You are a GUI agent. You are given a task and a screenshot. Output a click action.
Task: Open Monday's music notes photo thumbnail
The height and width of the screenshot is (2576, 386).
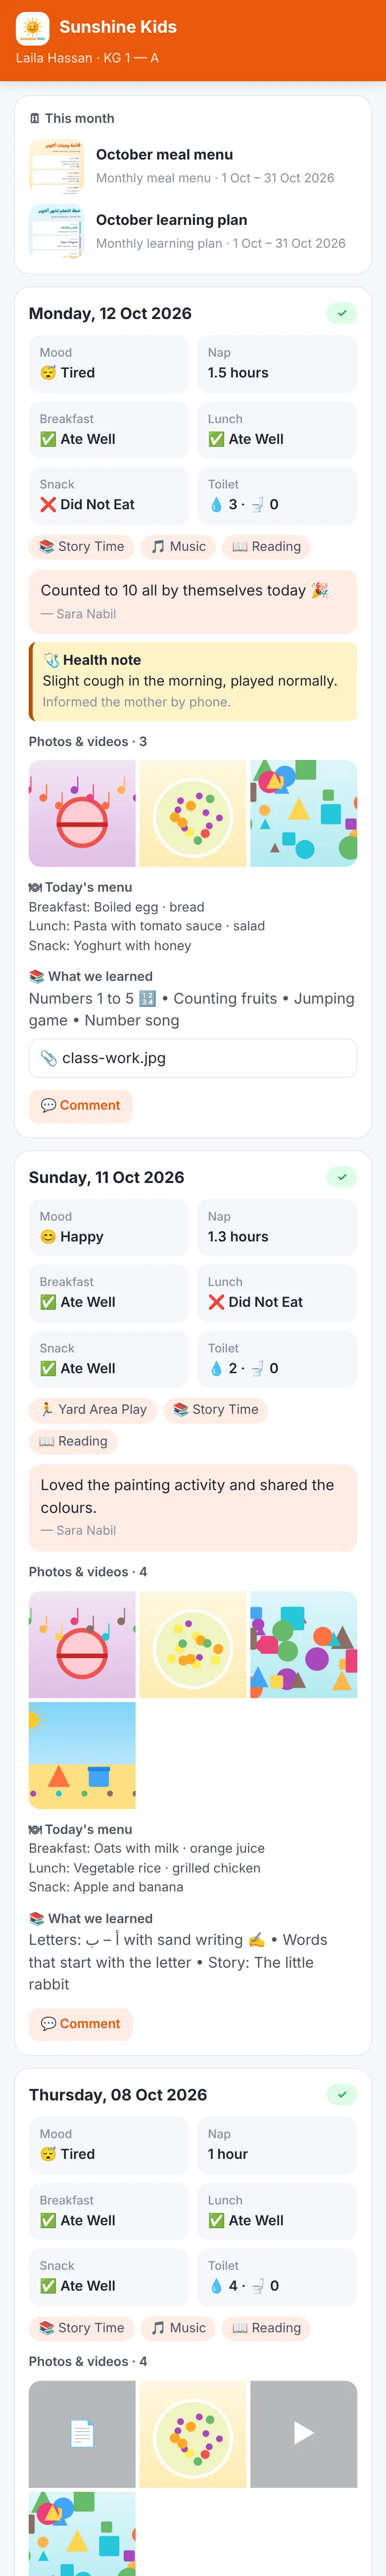82,813
